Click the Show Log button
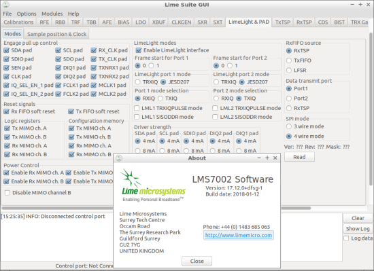The image size is (374, 271). tap(358, 229)
